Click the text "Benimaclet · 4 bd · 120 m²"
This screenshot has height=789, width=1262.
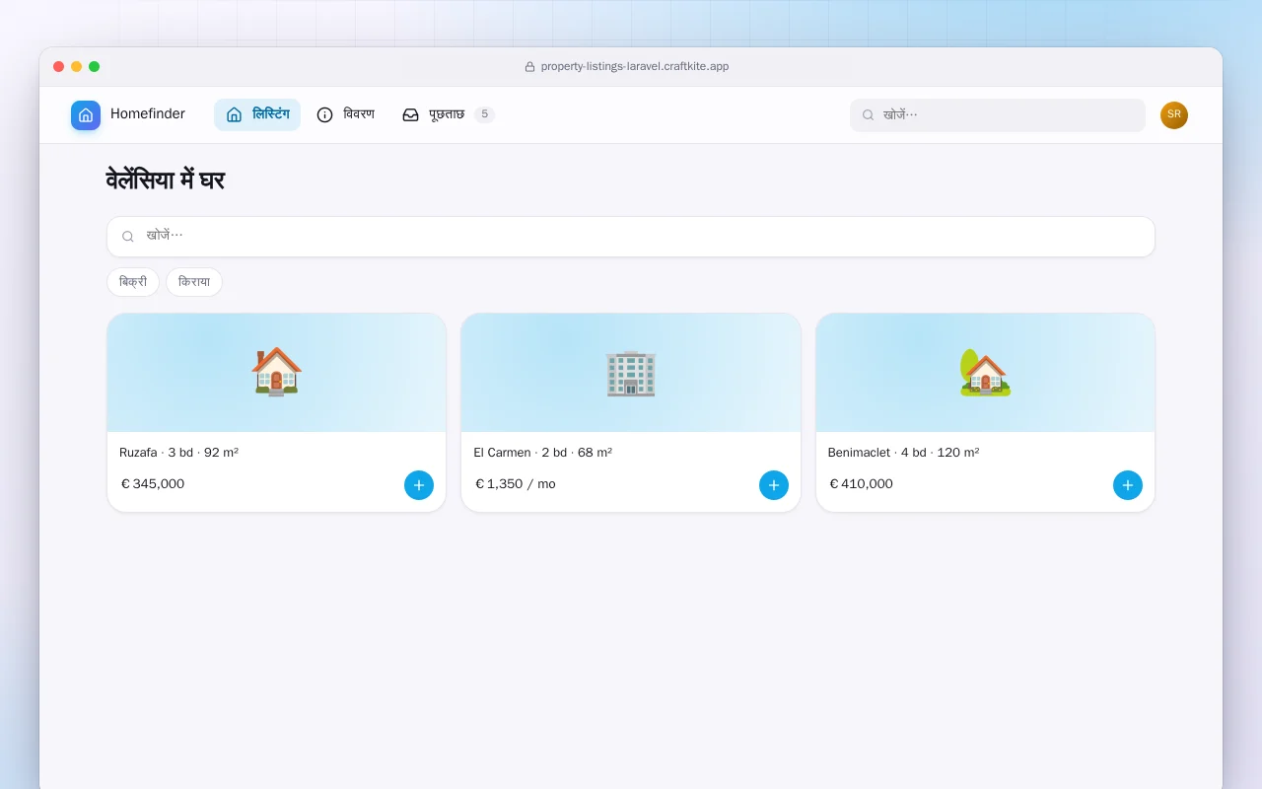click(903, 453)
